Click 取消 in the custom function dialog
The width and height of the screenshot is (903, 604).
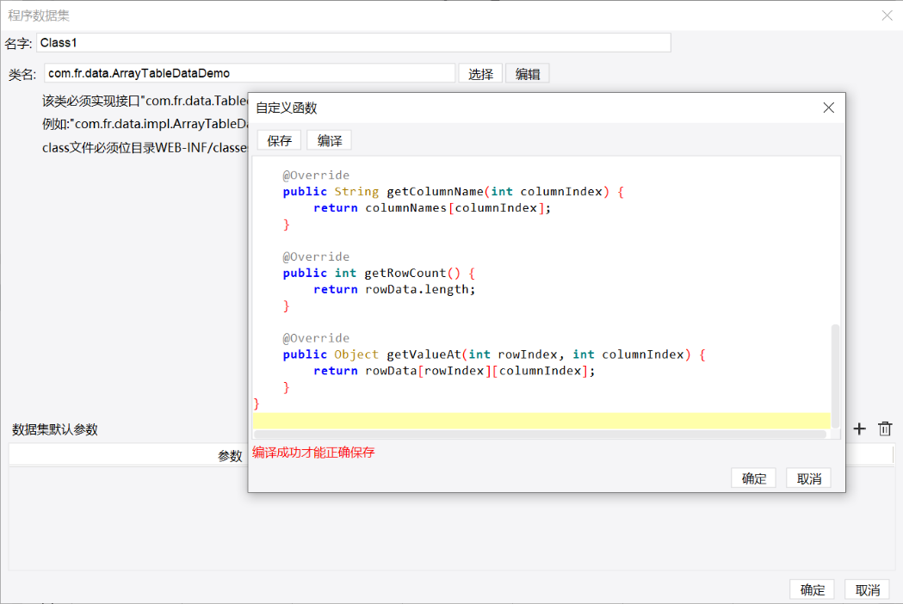pyautogui.click(x=808, y=478)
